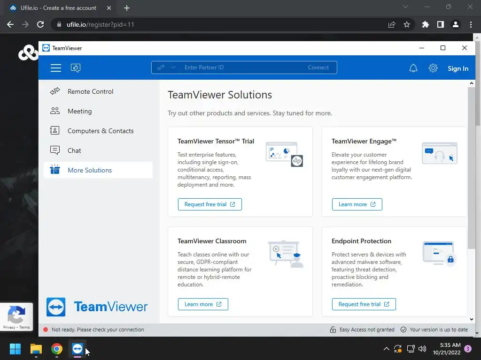Click scroll-up arrow of TeamViewer scrollbar
481x360 pixels.
click(x=472, y=83)
